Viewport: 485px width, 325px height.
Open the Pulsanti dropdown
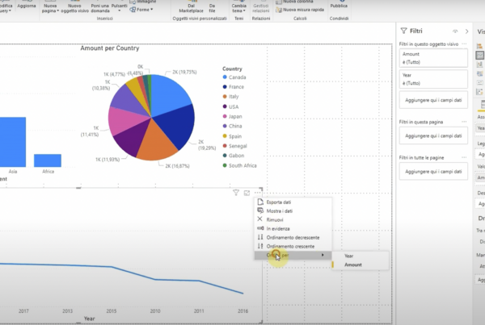point(119,7)
